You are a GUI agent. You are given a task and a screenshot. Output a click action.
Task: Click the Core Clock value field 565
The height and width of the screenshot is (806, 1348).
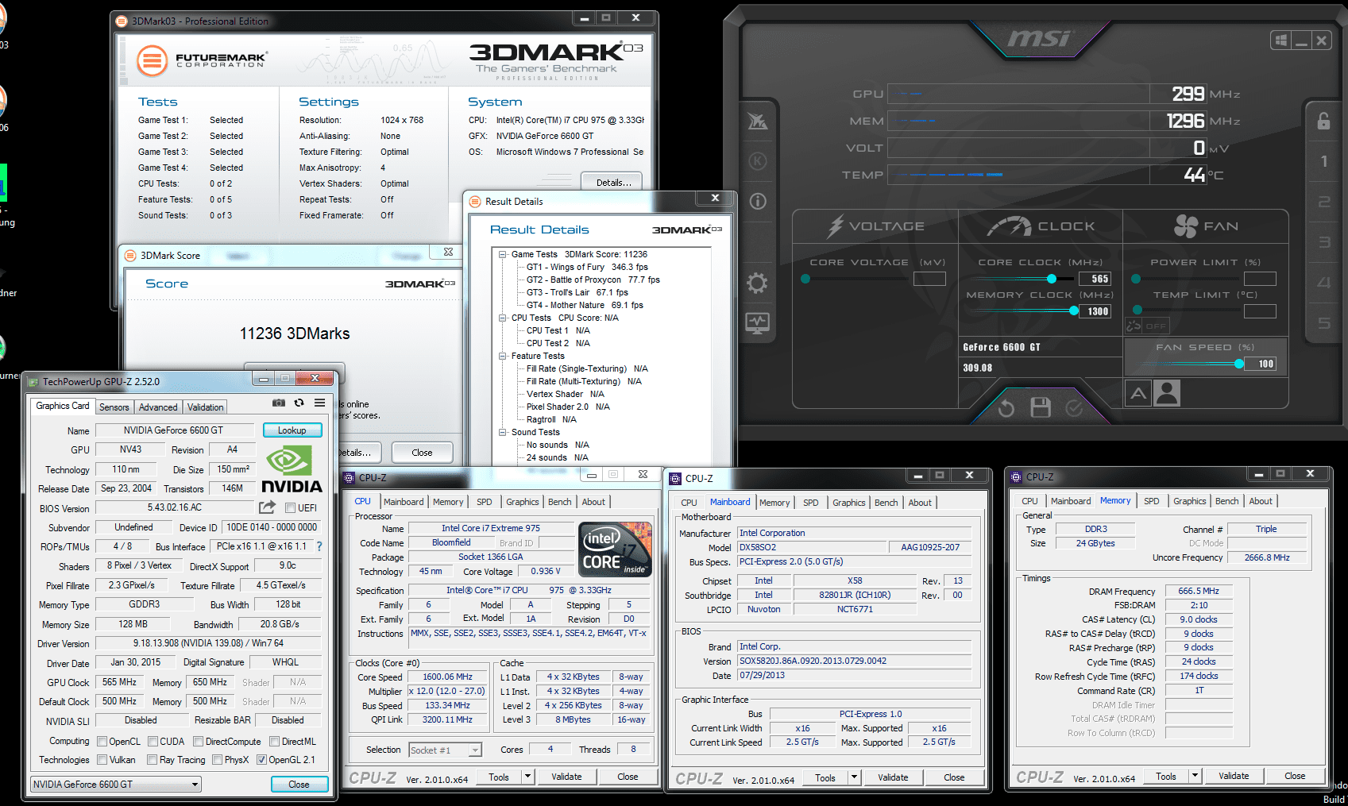click(1095, 279)
